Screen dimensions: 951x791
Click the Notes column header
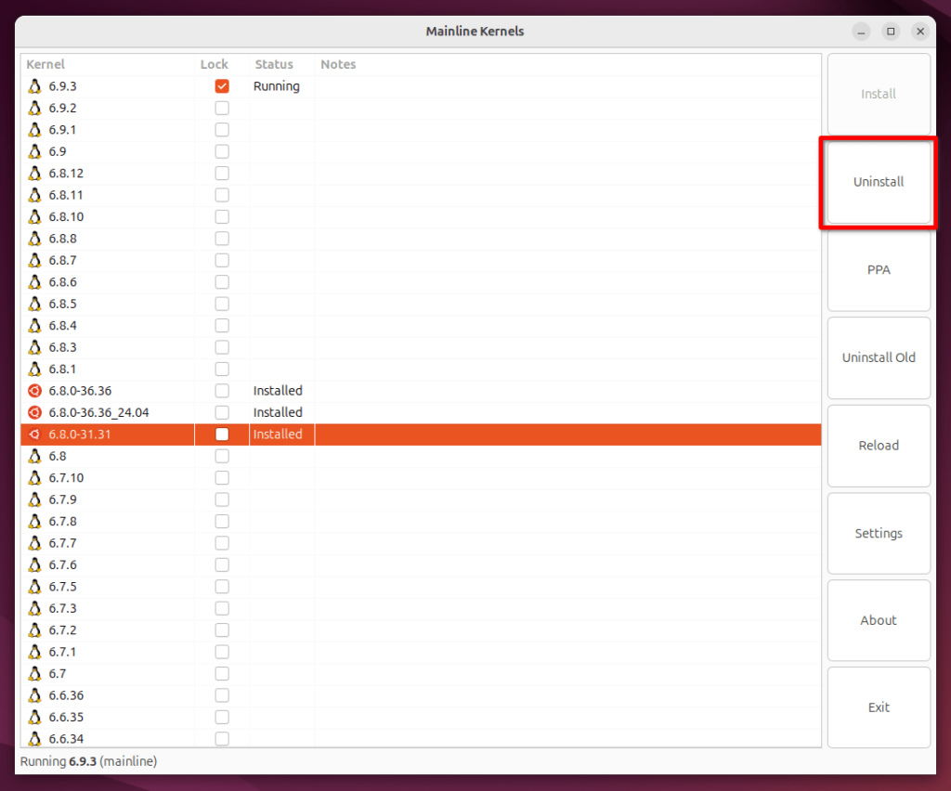point(567,64)
